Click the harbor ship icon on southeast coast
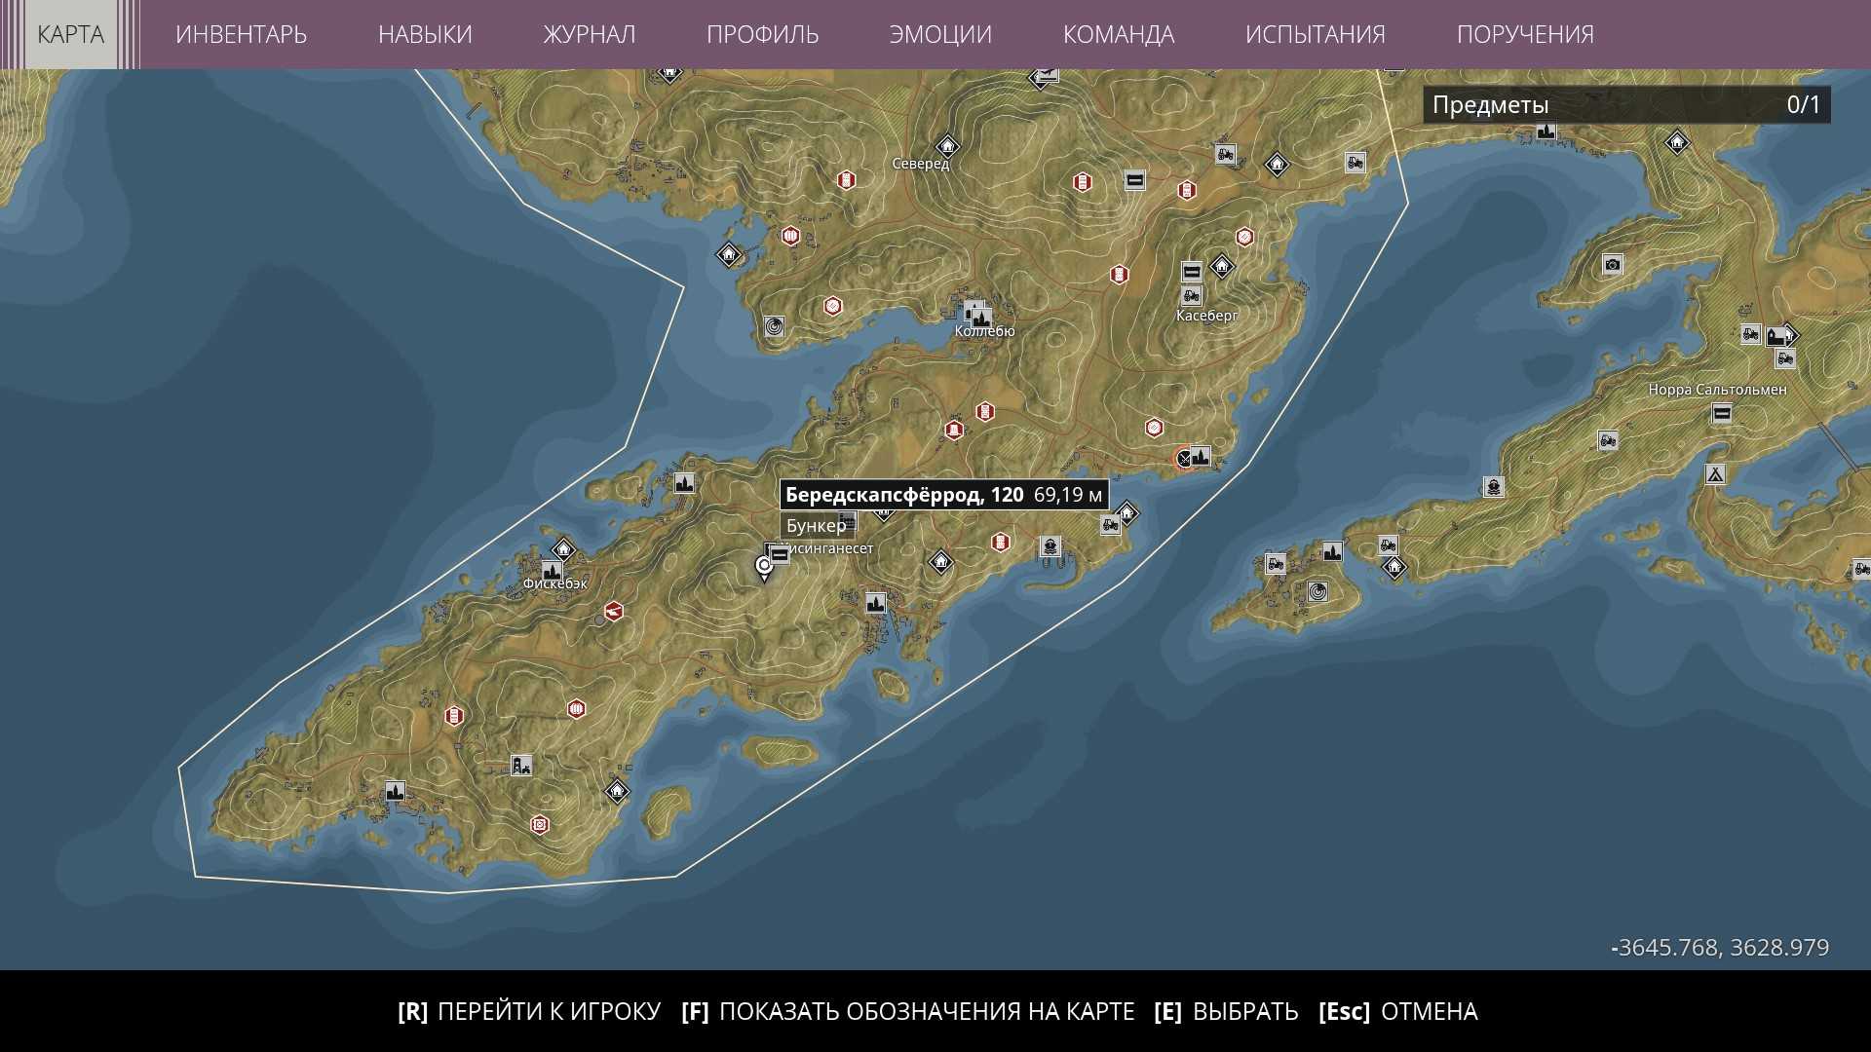The width and height of the screenshot is (1871, 1052). pos(1049,546)
